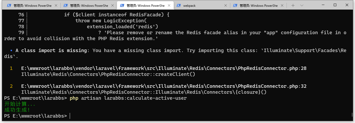Close the webpack tab
Viewport: 355px width, 123px height.
coord(225,5)
